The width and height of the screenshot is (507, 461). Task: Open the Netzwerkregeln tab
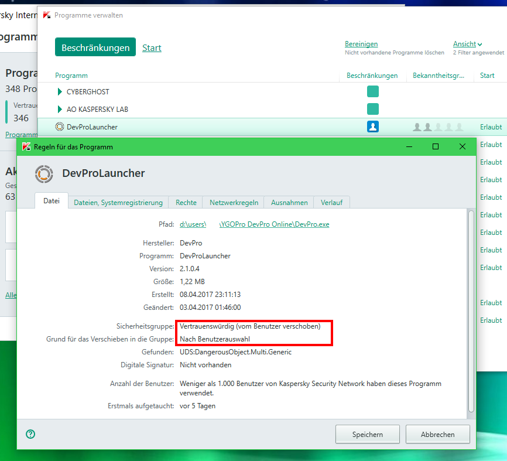[234, 203]
